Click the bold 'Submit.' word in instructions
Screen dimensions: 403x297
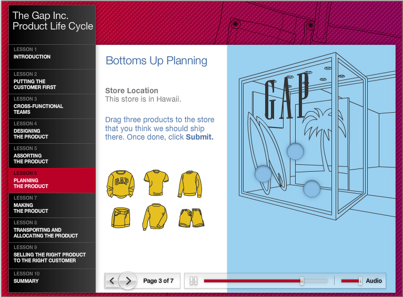tap(200, 137)
